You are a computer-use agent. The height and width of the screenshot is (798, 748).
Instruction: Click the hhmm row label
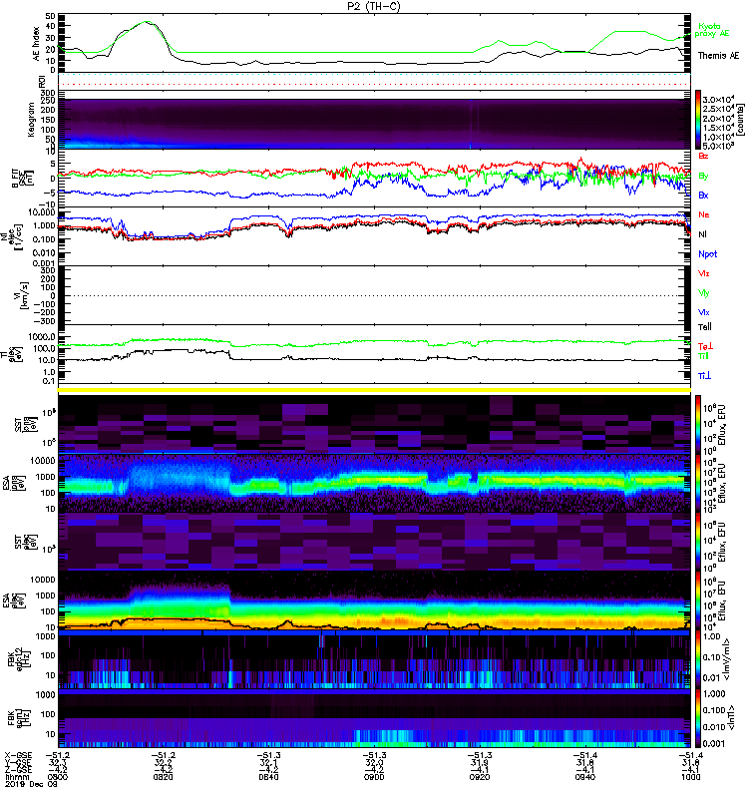coord(15,777)
